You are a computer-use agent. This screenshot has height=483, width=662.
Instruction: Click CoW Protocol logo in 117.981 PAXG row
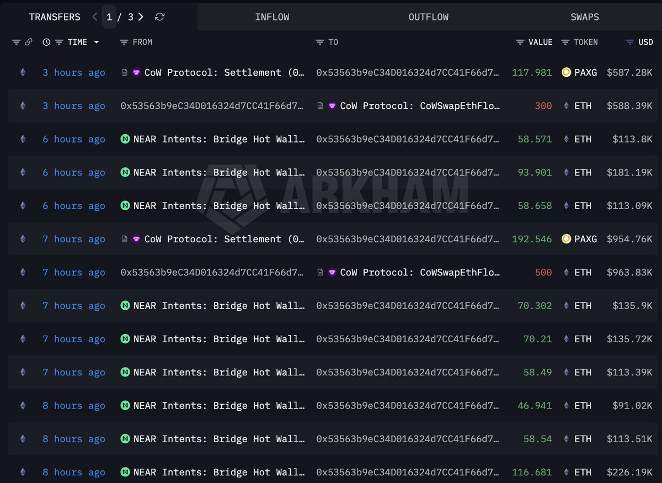[136, 72]
